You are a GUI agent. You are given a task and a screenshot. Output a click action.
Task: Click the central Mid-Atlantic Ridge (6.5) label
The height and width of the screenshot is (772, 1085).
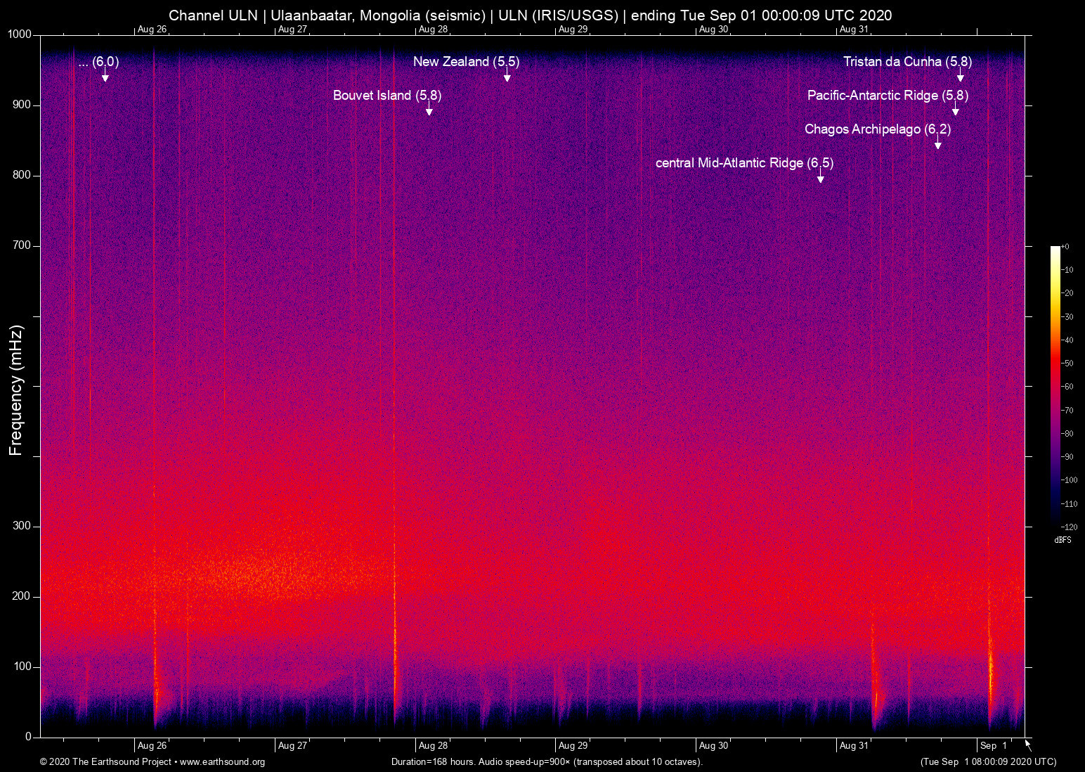click(744, 163)
